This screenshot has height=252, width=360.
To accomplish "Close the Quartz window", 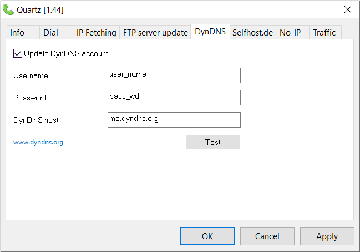I will [348, 9].
